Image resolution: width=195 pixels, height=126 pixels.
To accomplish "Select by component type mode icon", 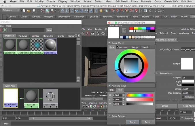I will click(x=52, y=11).
